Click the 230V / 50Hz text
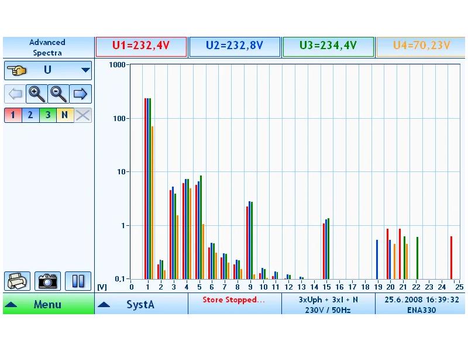Viewport: 468px width, 351px height. click(328, 310)
